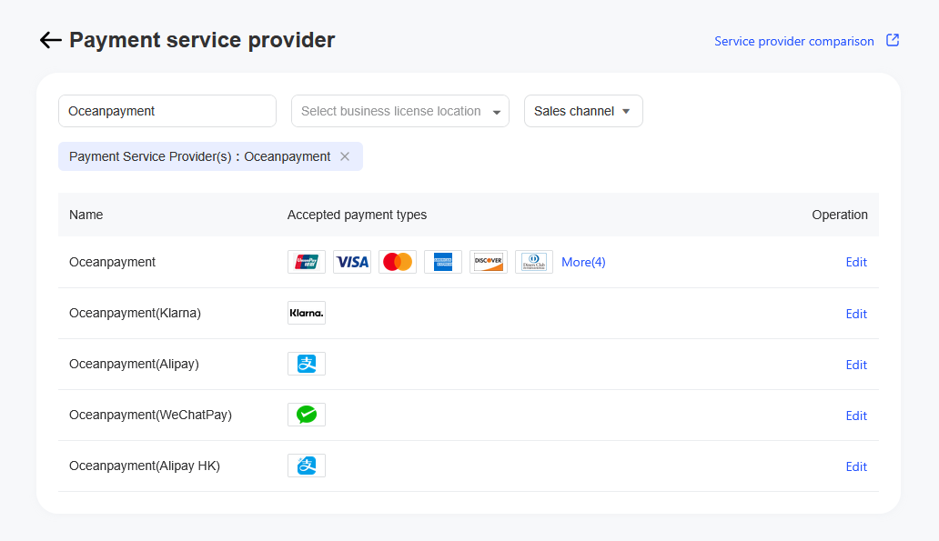939x541 pixels.
Task: Edit the Oceanpayment(WeChatPay) provider
Action: coord(856,416)
